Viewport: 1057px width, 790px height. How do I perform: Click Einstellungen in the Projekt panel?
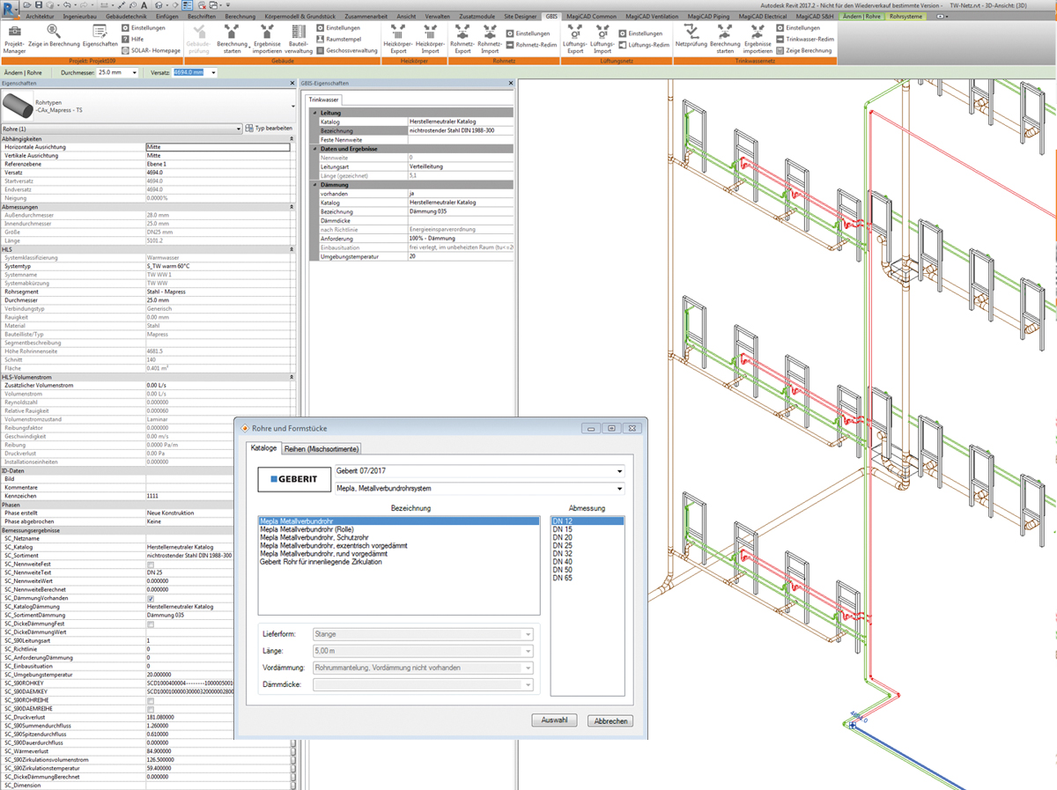pyautogui.click(x=143, y=28)
